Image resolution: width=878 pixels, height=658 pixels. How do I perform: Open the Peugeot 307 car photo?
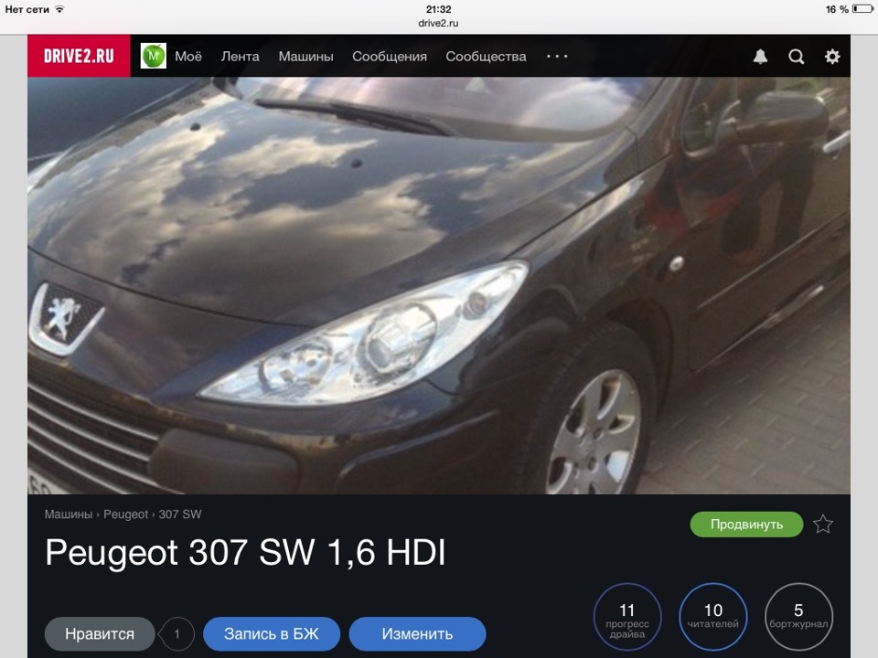point(439,285)
